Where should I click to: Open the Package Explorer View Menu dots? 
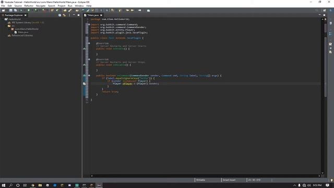(69, 15)
